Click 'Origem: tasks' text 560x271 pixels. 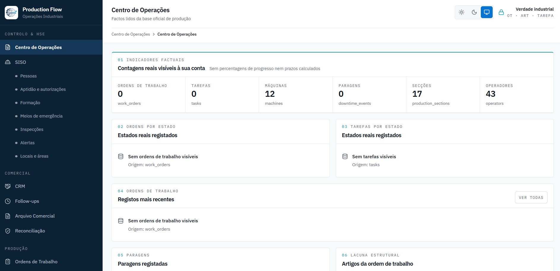pos(366,165)
